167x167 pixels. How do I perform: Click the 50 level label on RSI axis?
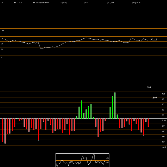pyautogui.click(x=2, y=44)
